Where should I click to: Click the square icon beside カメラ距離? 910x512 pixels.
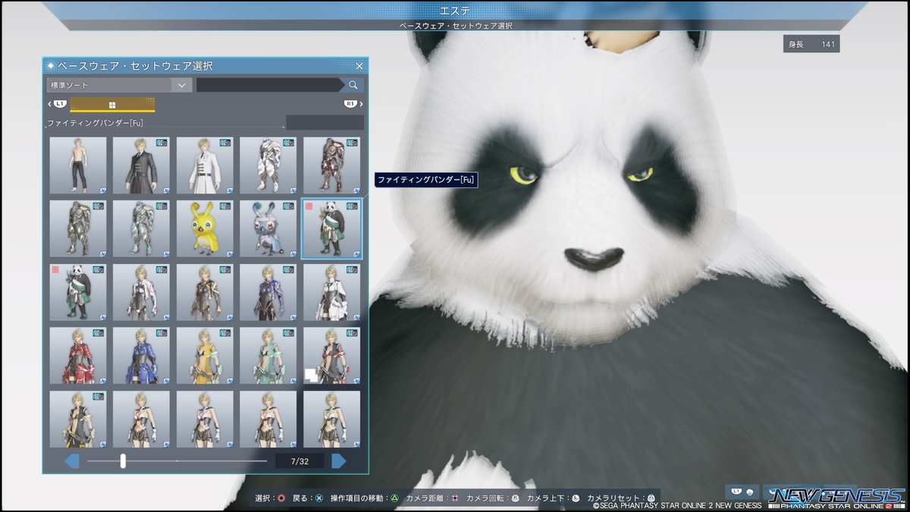pos(455,498)
